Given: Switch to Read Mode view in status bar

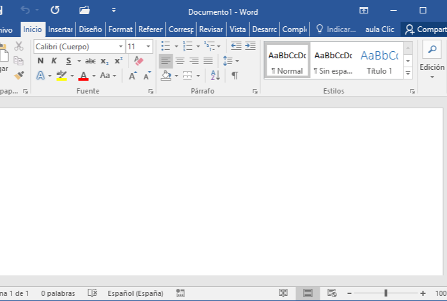Looking at the screenshot, I should (283, 293).
